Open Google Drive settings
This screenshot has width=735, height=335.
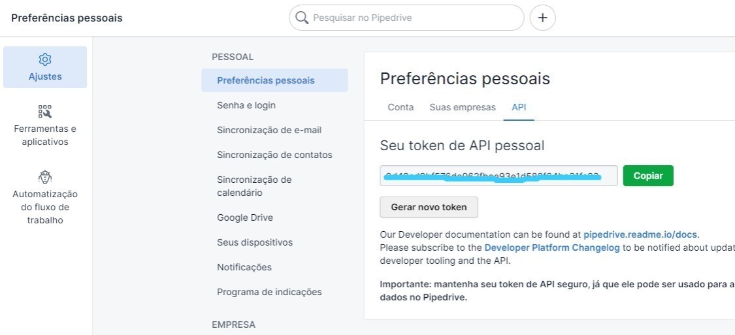pos(245,218)
